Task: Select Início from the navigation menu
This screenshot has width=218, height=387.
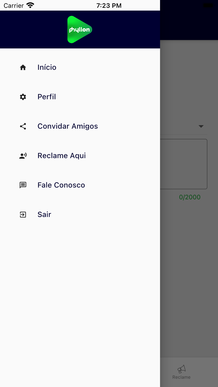Action: 47,67
